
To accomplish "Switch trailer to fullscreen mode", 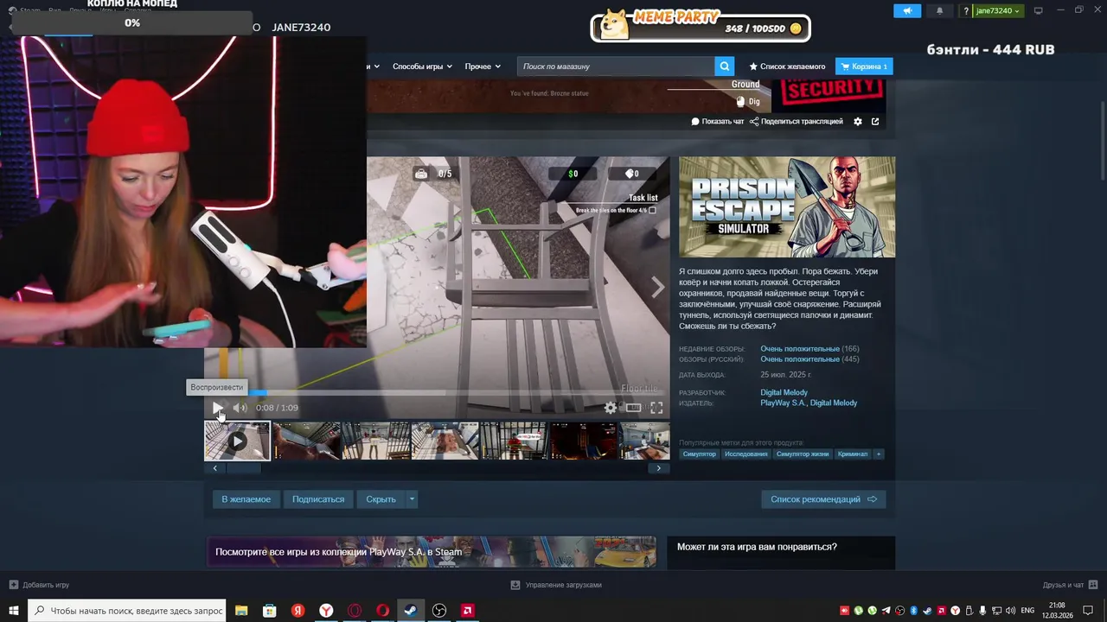I will [x=656, y=408].
